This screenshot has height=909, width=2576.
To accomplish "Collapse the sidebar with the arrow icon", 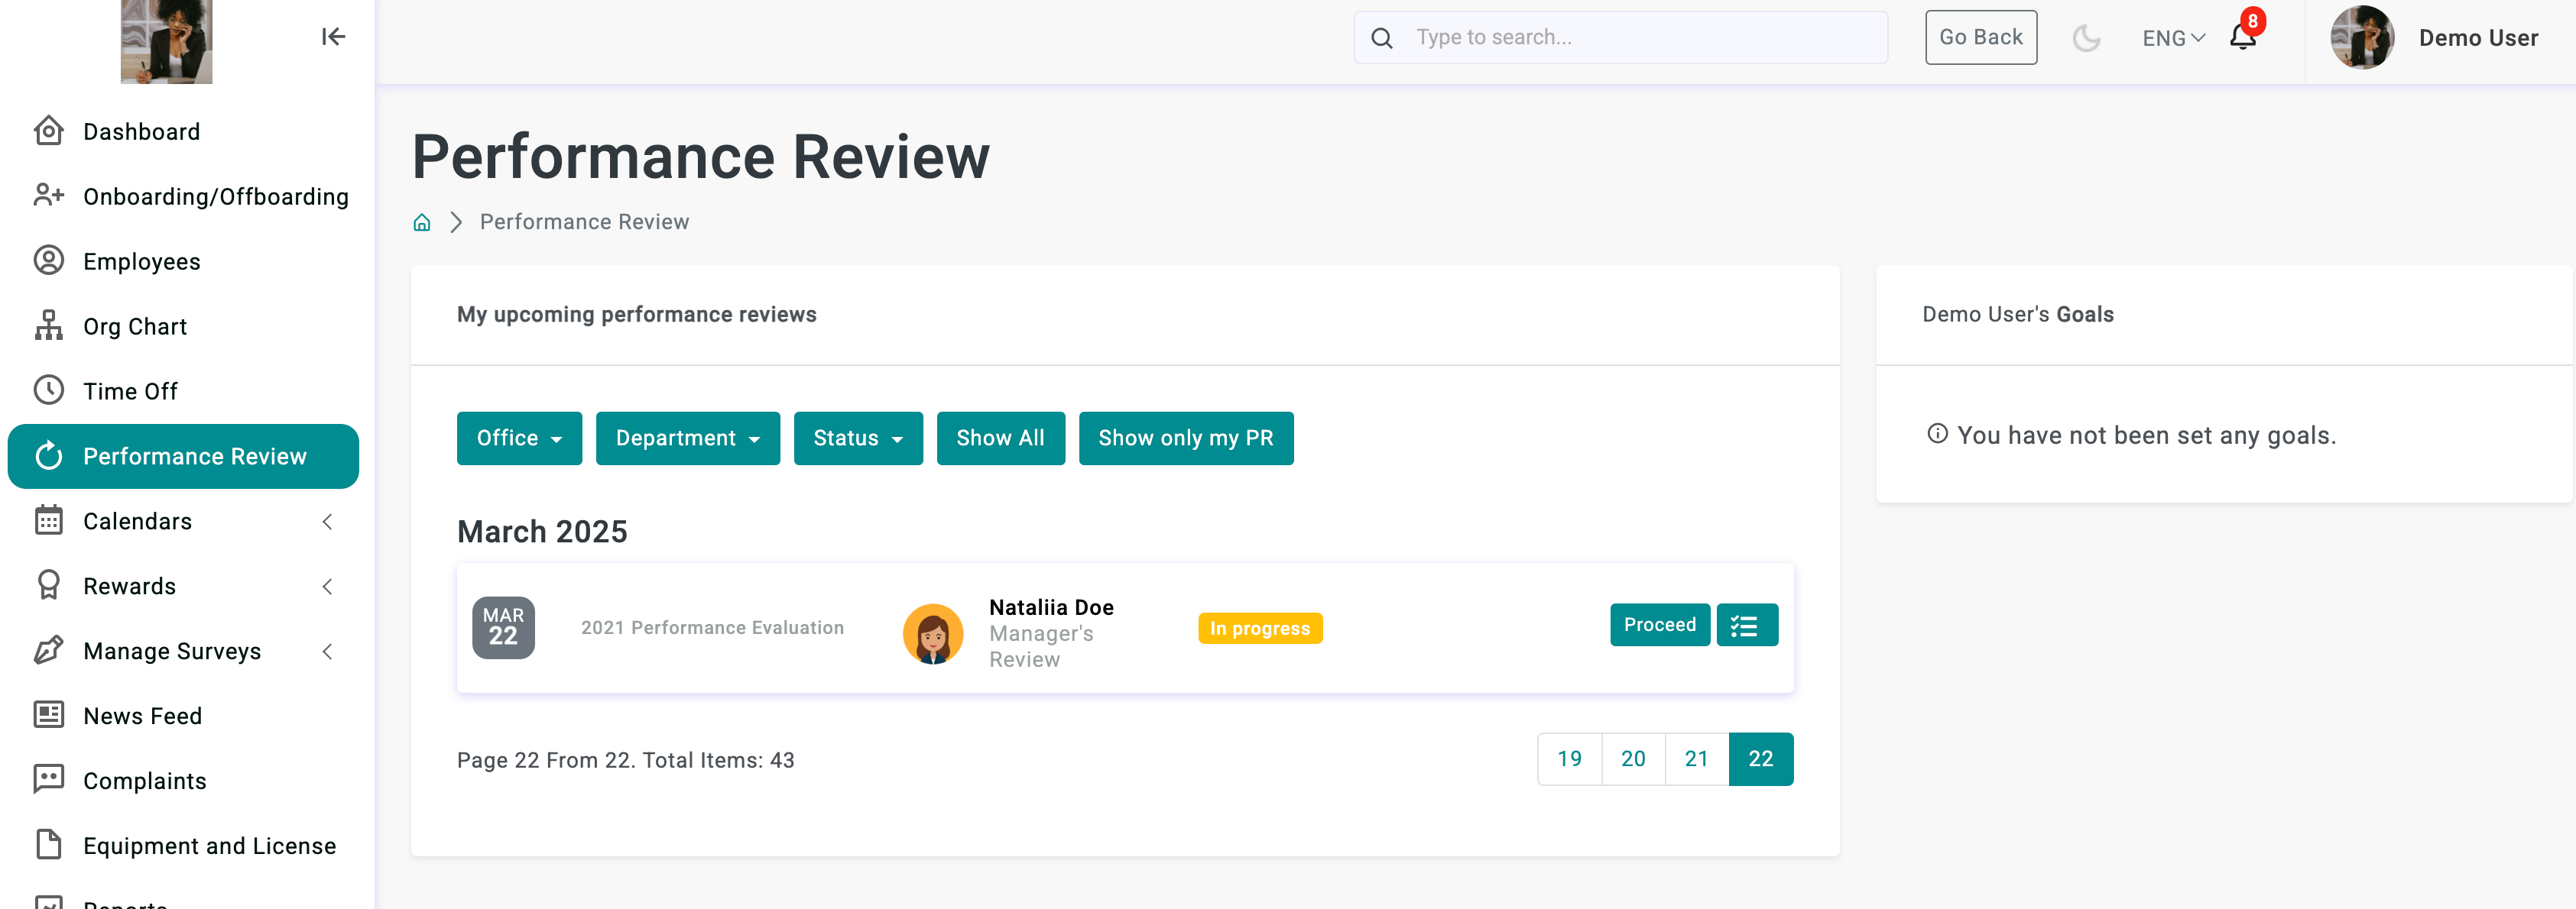I will 333,37.
